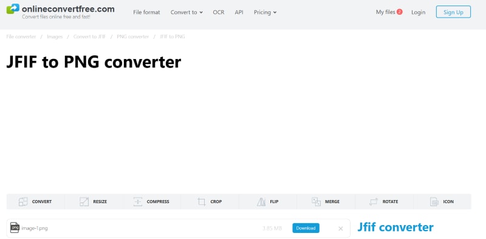The width and height of the screenshot is (486, 239).
Task: Open the Rotate tool tab
Action: 384,201
